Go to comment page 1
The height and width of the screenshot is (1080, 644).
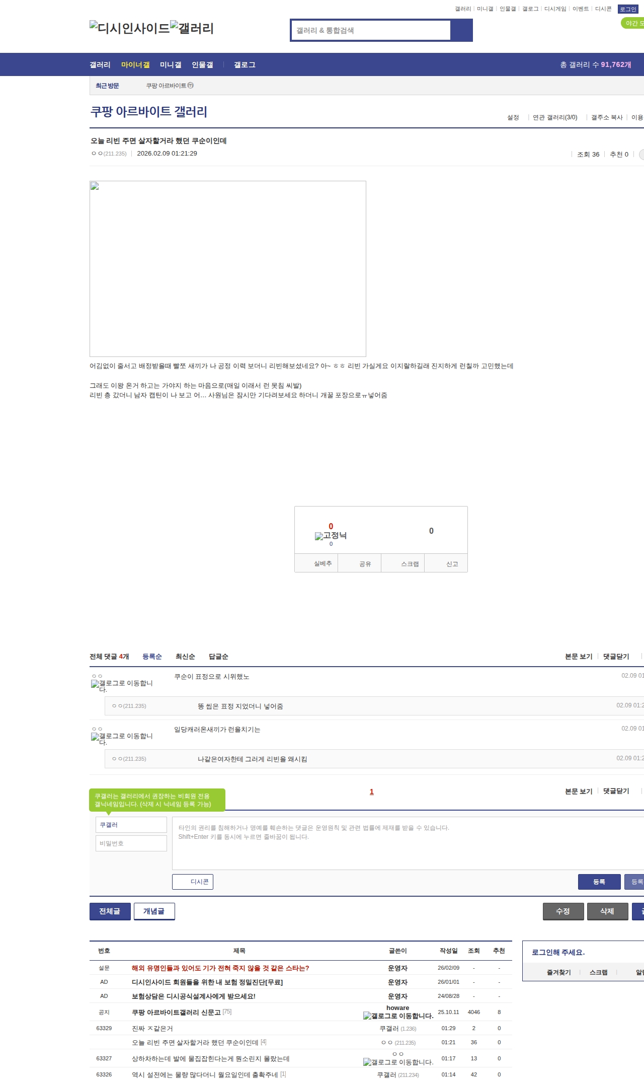(x=372, y=792)
